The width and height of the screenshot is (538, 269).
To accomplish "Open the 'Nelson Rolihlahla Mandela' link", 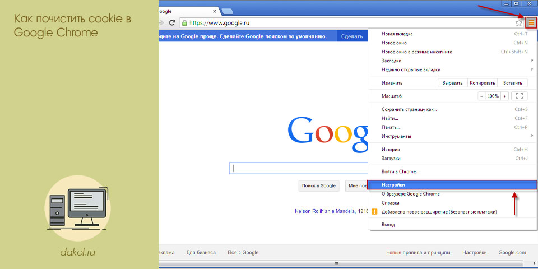I will [x=324, y=211].
